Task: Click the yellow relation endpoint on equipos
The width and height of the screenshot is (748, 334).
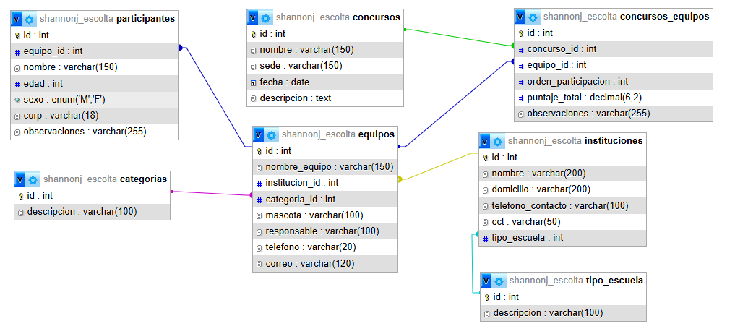Action: point(400,179)
